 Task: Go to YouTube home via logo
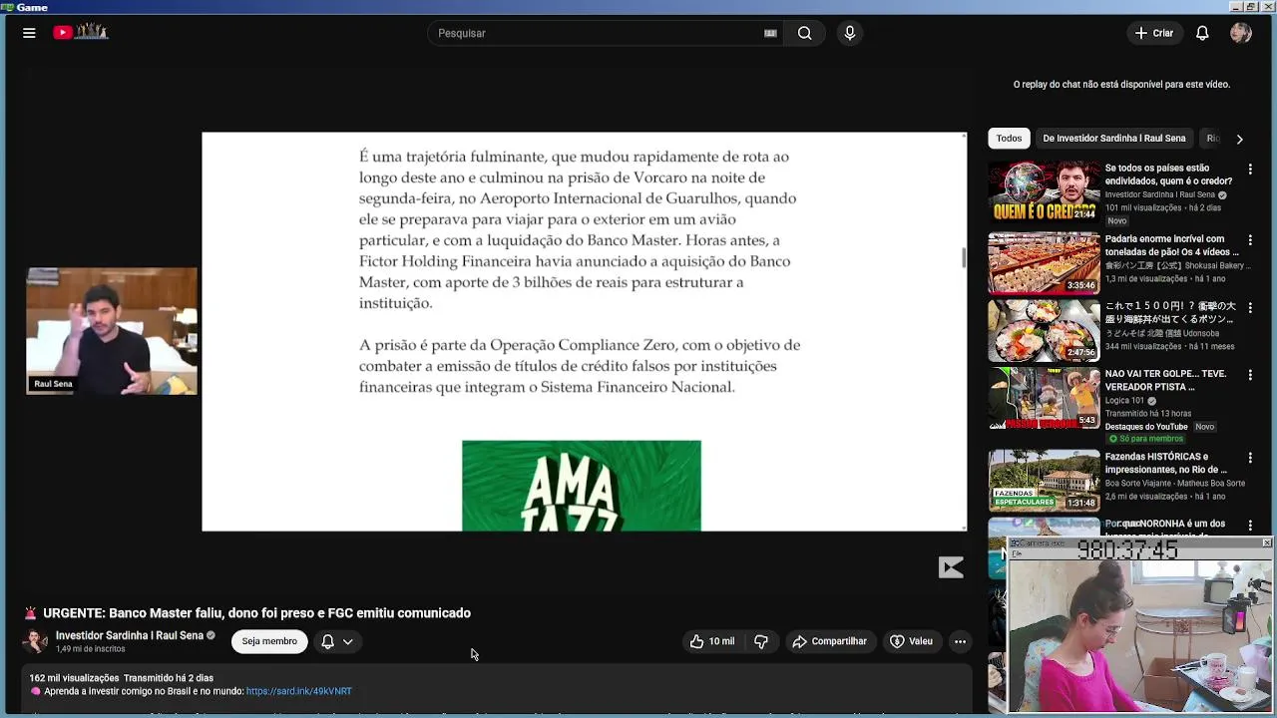81,32
